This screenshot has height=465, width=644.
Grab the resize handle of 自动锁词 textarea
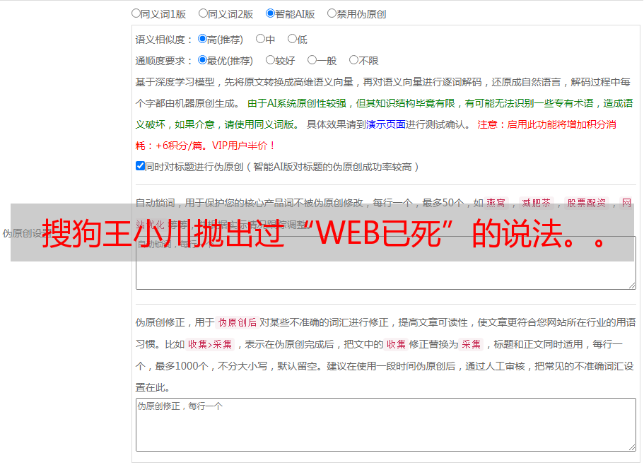pyautogui.click(x=632, y=286)
